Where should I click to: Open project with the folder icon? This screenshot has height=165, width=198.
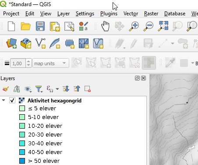click(26, 26)
